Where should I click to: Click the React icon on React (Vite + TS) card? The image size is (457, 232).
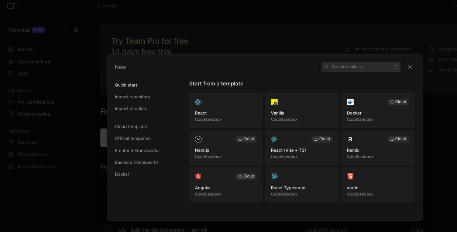click(274, 139)
